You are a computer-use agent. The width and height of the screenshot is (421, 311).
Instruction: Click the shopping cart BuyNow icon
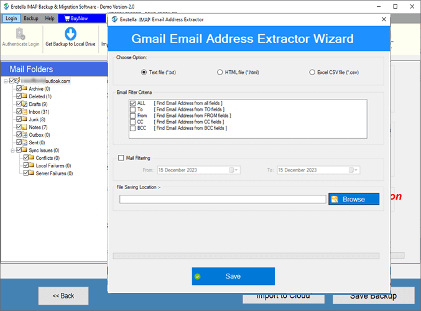(67, 18)
